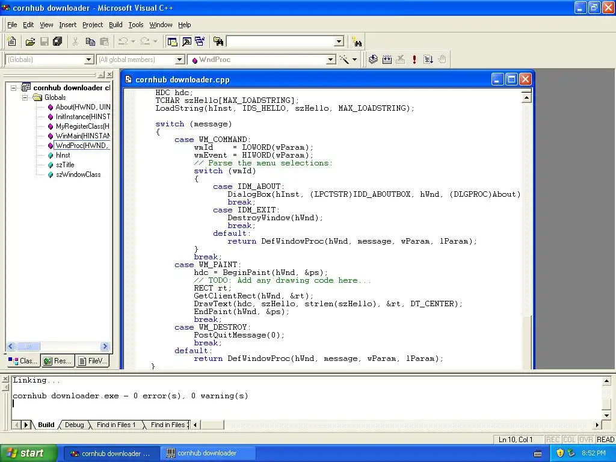This screenshot has height=462, width=616.
Task: Click the Build output tab
Action: point(46,425)
